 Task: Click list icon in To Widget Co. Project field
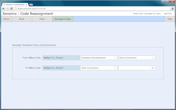click(x=77, y=68)
